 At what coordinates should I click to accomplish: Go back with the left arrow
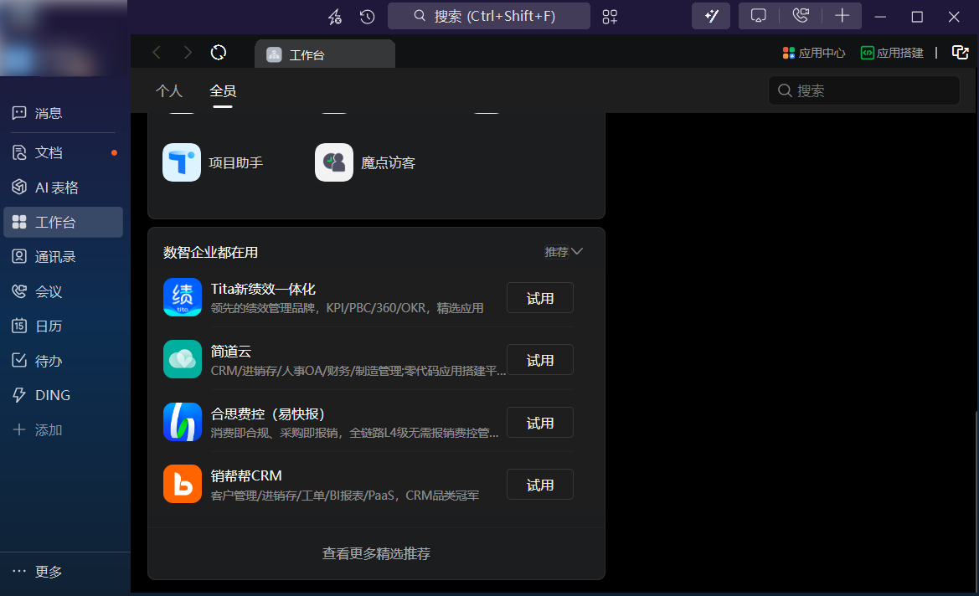coord(157,53)
